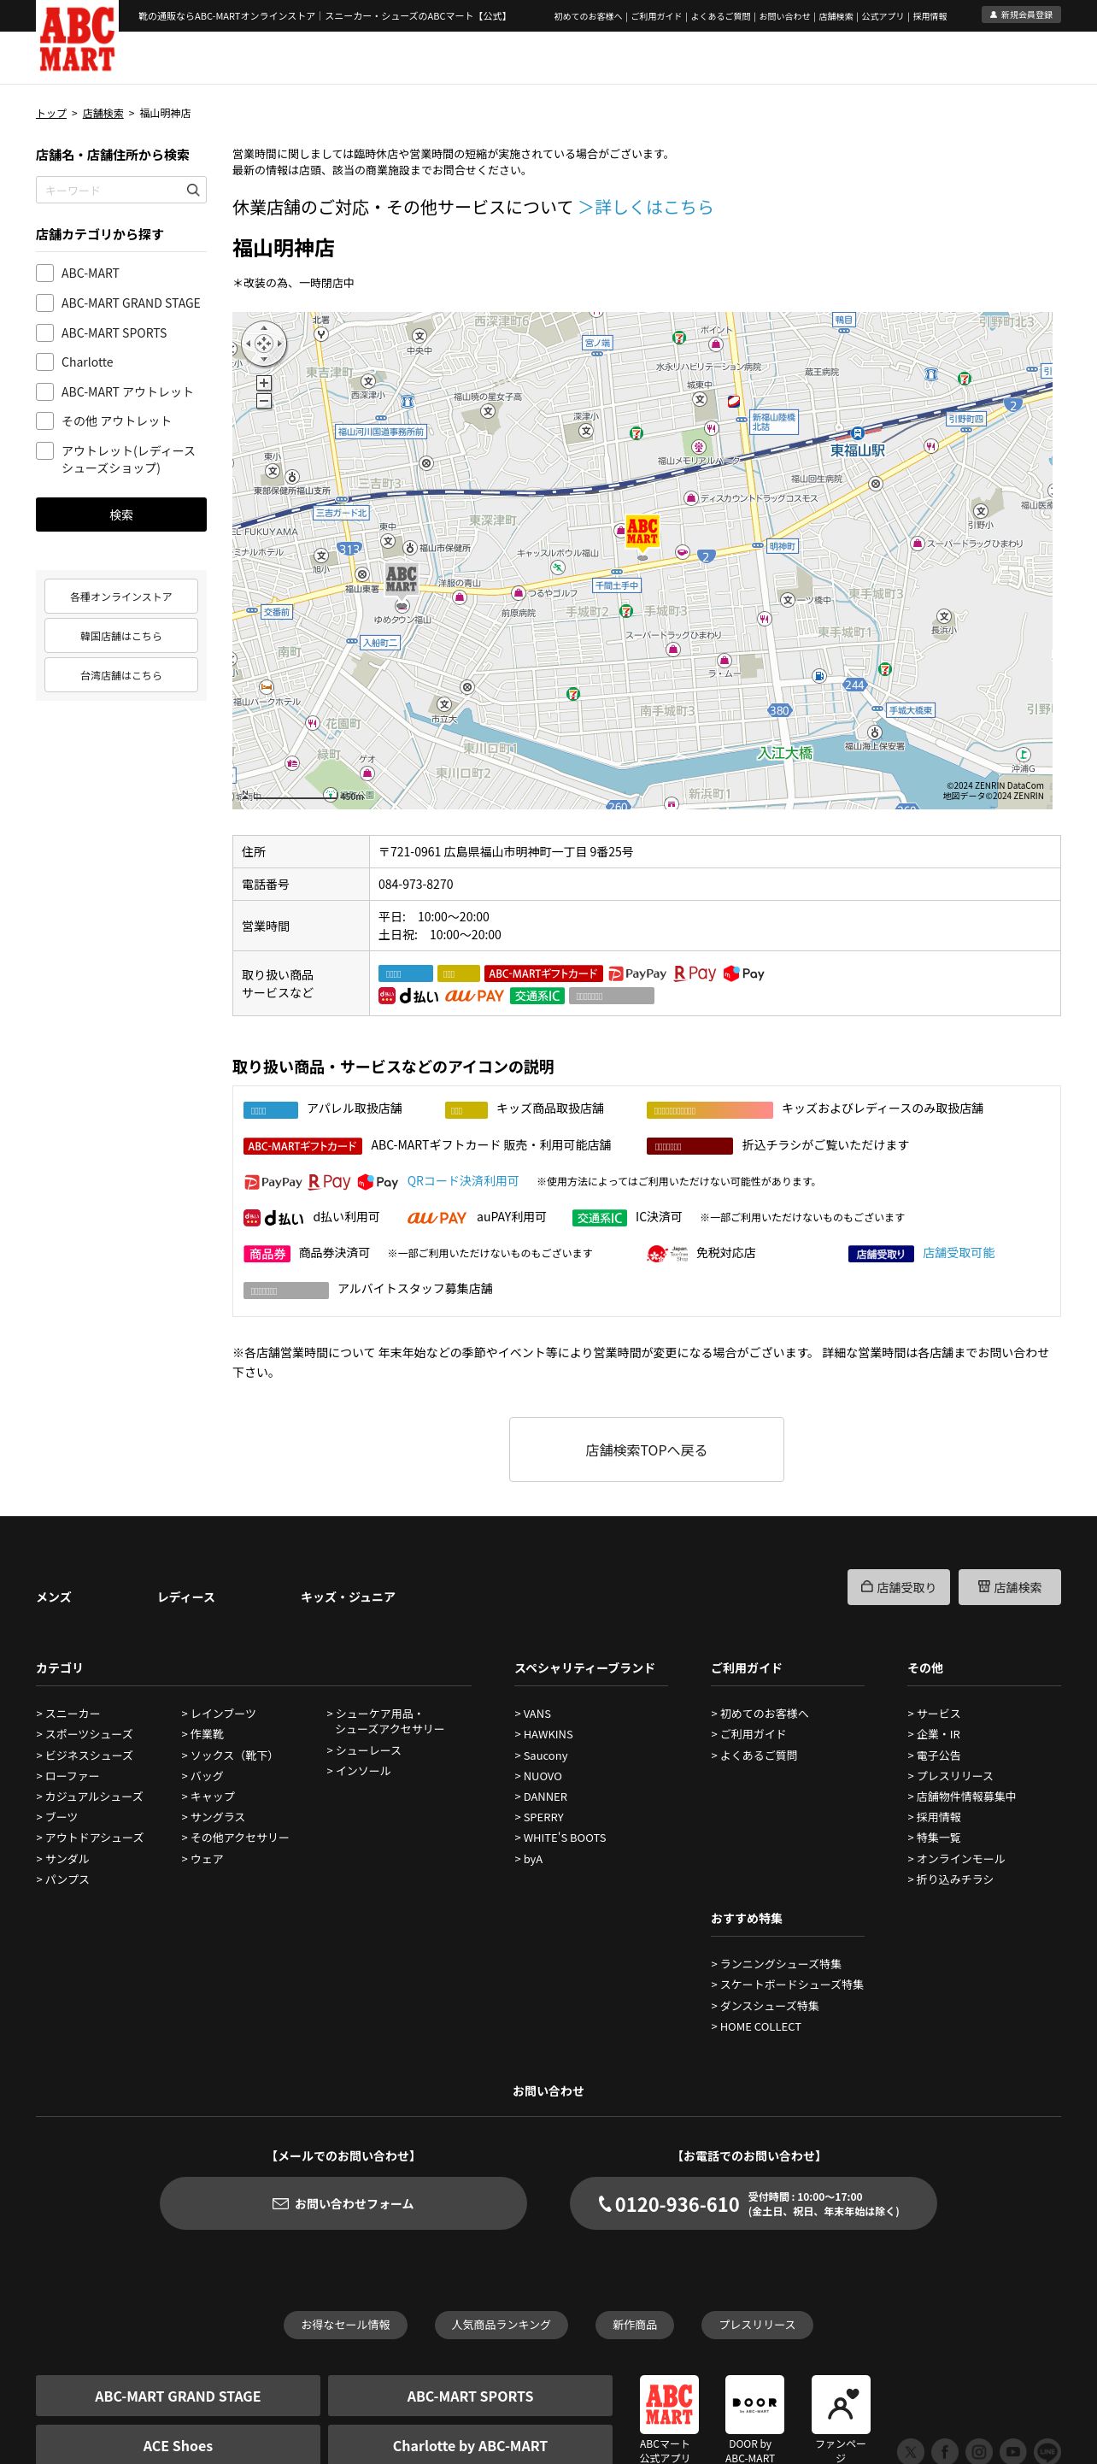Image resolution: width=1097 pixels, height=2464 pixels.
Task: Zoom out on the map
Action: coord(264,402)
